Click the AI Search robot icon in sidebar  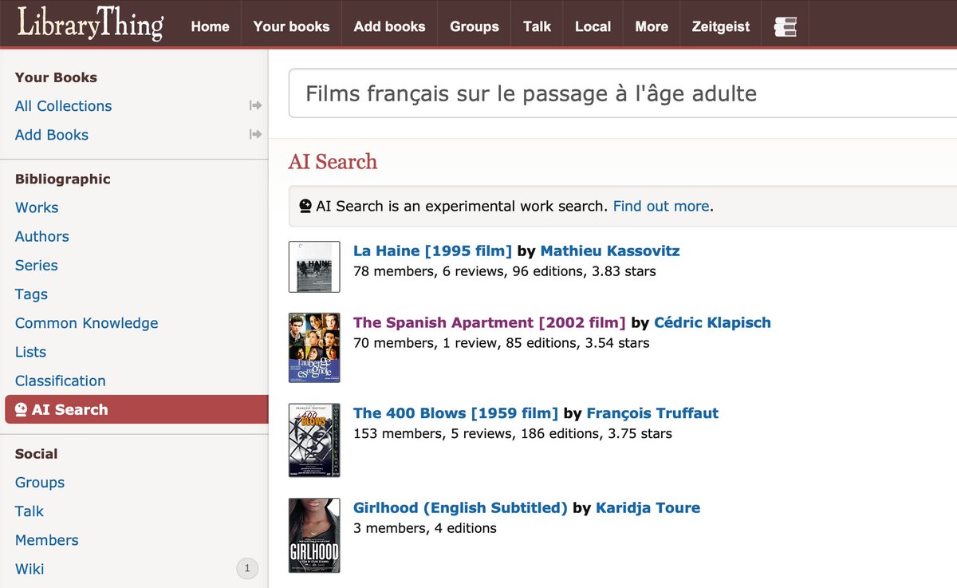[x=21, y=409]
